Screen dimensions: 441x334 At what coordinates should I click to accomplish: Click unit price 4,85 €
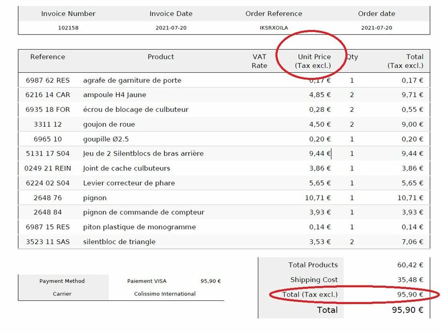[320, 95]
